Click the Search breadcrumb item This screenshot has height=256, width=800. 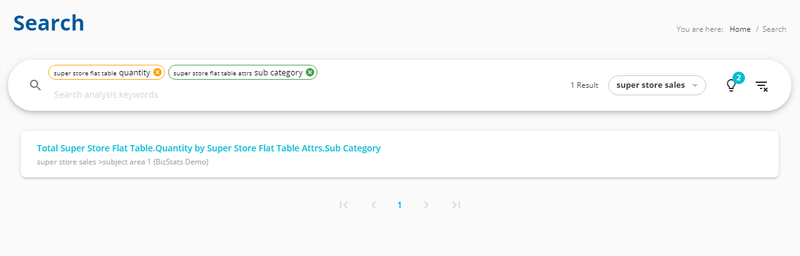click(x=774, y=29)
